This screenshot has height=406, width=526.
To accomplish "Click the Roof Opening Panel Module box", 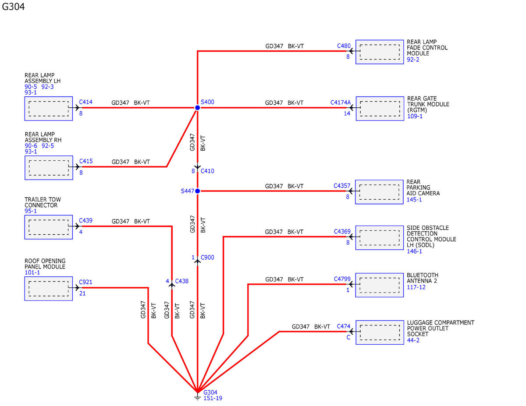I will click(49, 289).
